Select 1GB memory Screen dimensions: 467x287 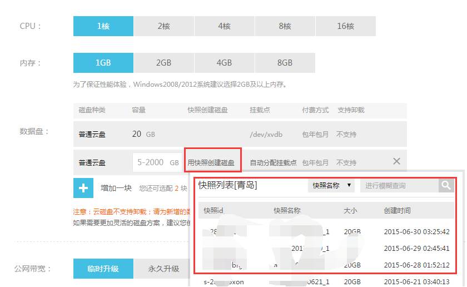pyautogui.click(x=103, y=63)
